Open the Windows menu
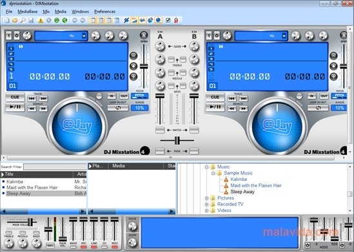 (80, 12)
